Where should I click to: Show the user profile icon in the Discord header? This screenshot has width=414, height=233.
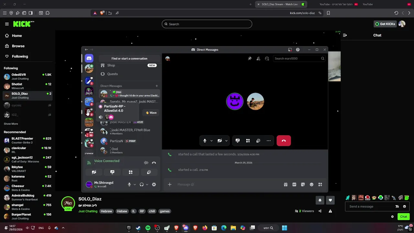(267, 59)
